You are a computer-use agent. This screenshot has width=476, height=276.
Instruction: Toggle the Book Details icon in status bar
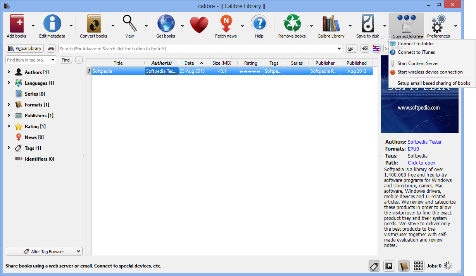[404, 266]
